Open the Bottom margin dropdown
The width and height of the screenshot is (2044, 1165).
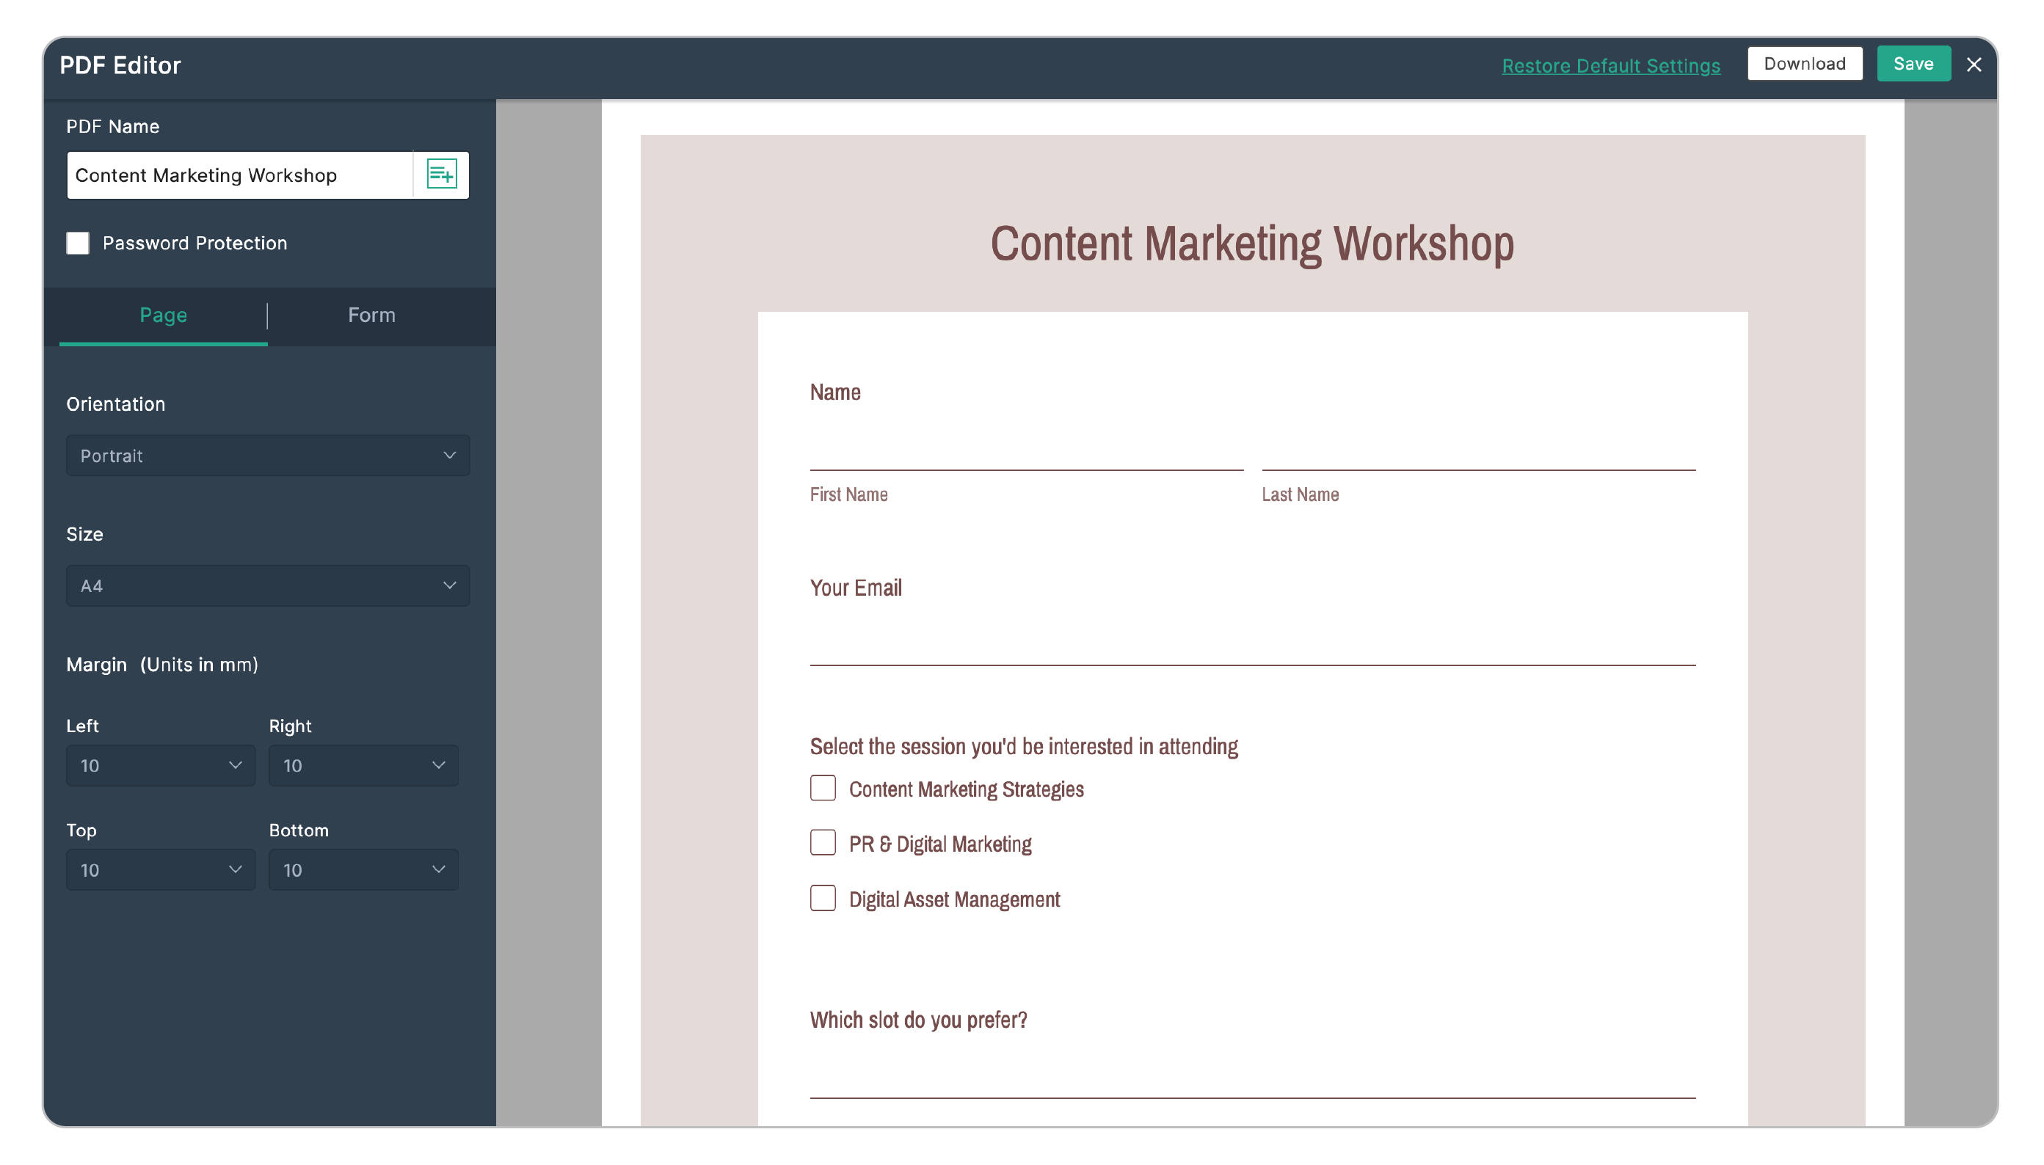(363, 870)
